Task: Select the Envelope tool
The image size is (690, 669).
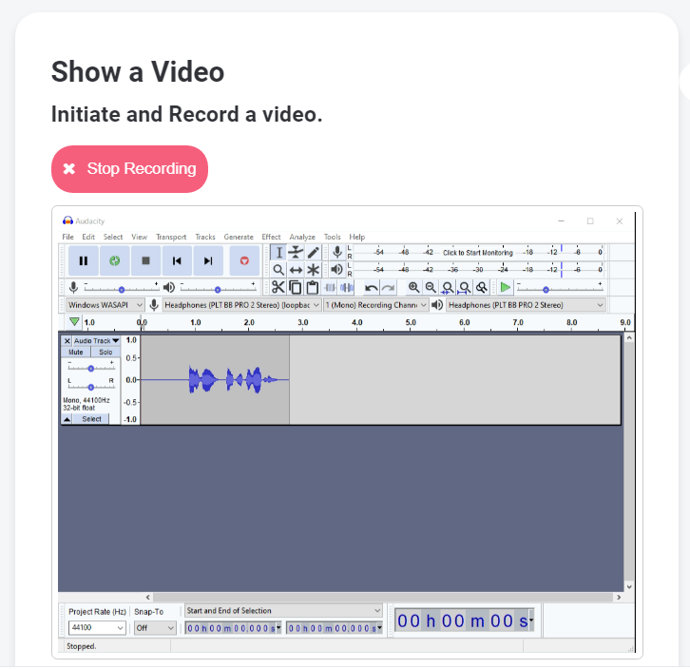Action: [x=296, y=253]
